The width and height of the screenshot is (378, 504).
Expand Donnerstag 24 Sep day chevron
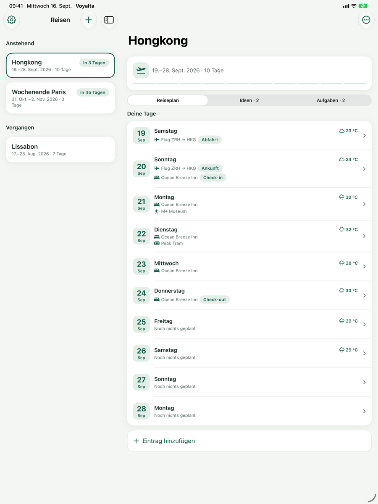coord(364,295)
